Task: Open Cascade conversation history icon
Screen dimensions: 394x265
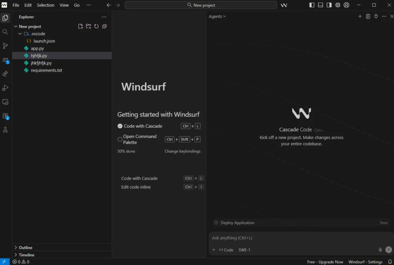Action: 368,16
